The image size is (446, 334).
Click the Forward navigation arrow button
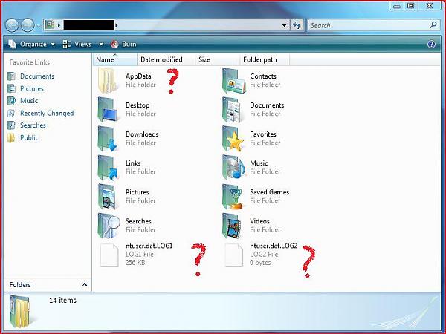[28, 25]
